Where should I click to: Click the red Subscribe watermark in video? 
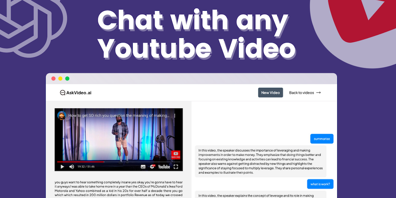(x=176, y=155)
